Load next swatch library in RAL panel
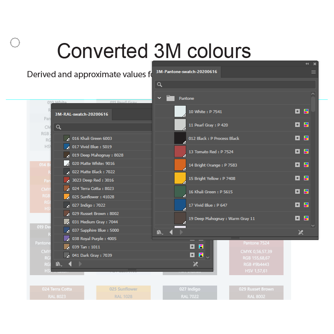 80,264
